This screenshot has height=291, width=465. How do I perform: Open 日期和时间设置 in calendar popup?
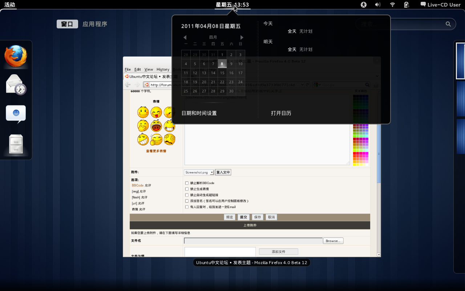point(199,113)
